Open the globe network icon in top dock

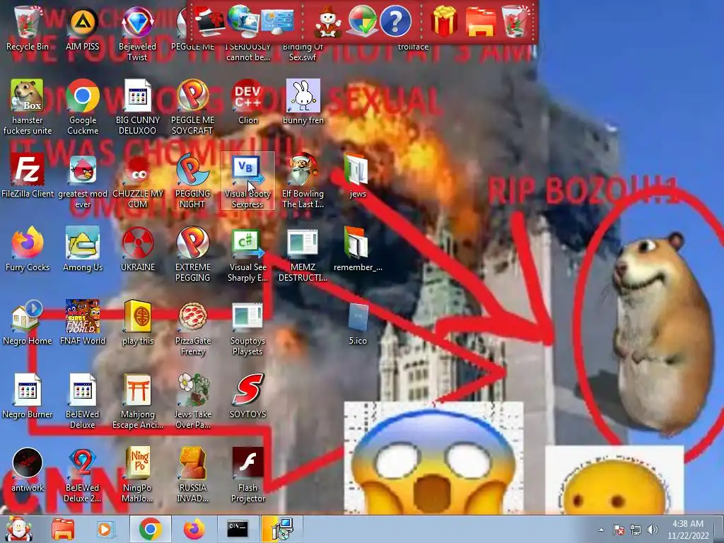coord(243,21)
